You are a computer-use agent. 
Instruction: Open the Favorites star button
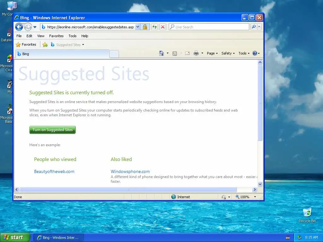click(26, 44)
